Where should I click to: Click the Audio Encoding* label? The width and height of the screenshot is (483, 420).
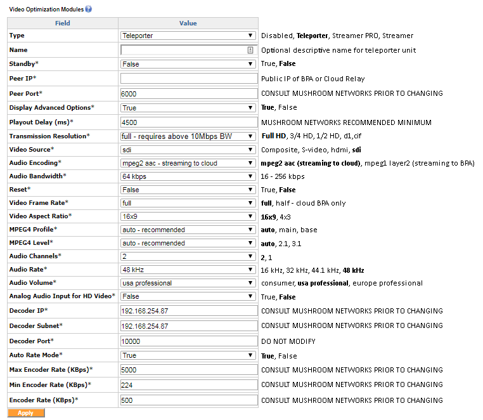(35, 162)
